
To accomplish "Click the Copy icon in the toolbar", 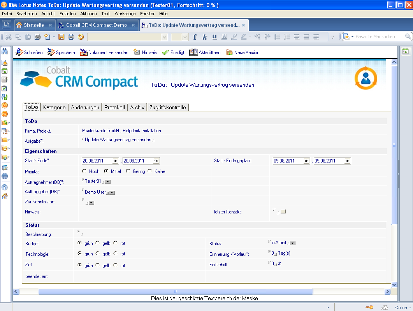I will tap(18, 37).
